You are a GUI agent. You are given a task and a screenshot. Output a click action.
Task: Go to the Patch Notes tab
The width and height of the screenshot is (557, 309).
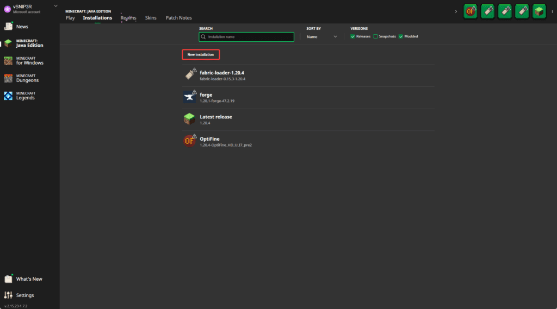click(x=178, y=18)
